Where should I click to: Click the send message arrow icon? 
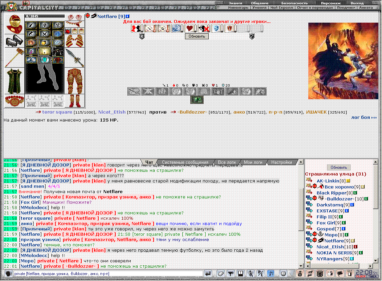pyautogui.click(x=208, y=274)
